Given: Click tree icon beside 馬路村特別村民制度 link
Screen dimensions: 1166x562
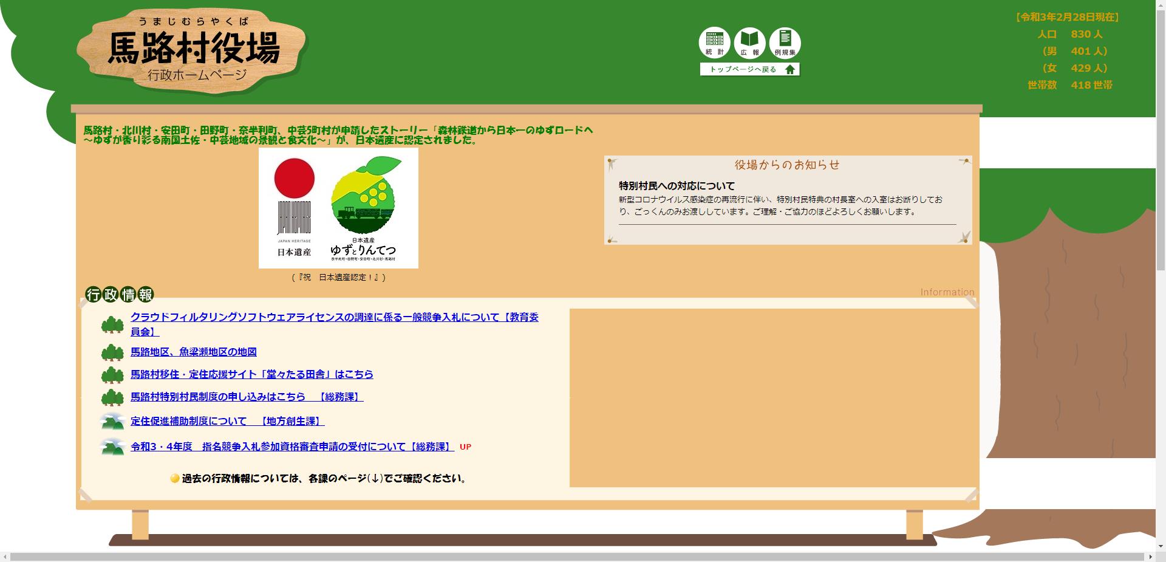Looking at the screenshot, I should (112, 397).
